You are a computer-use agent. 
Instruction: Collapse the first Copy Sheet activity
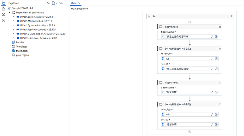220,27
